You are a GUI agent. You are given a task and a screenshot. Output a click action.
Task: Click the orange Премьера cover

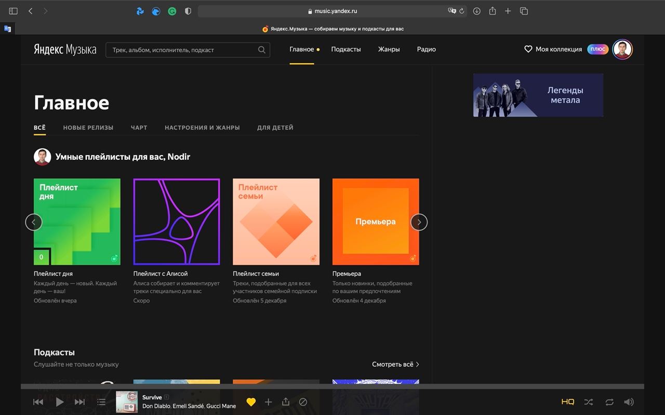pyautogui.click(x=376, y=222)
